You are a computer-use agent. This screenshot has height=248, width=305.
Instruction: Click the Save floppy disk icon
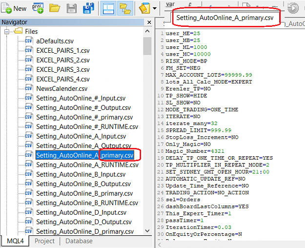(x=72, y=9)
